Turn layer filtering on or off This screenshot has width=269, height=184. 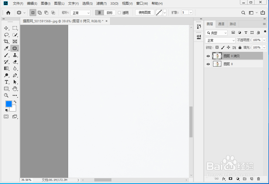click(x=265, y=32)
